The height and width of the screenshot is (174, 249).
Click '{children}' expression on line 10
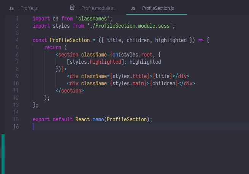(x=164, y=83)
